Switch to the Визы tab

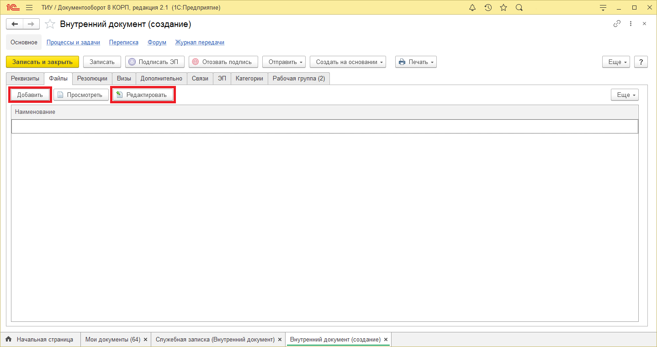pyautogui.click(x=124, y=78)
